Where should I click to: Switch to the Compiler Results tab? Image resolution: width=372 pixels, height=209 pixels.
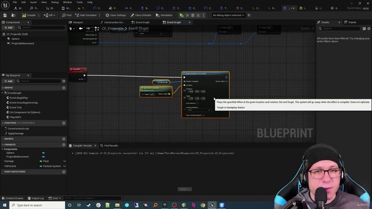[83, 146]
